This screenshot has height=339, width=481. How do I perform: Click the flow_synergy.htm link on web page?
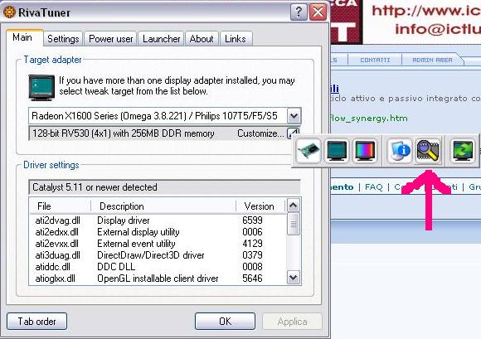[369, 119]
